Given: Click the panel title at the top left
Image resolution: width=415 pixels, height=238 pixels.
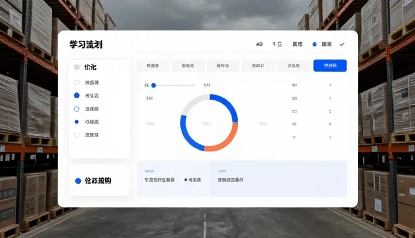Looking at the screenshot, I should tap(86, 45).
